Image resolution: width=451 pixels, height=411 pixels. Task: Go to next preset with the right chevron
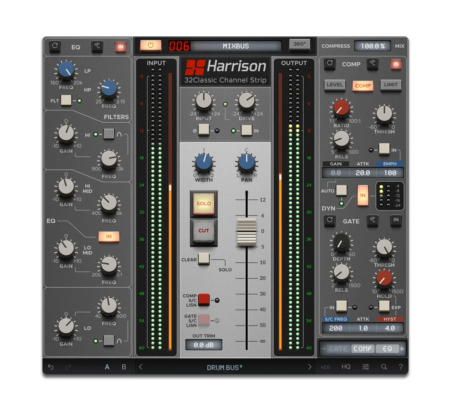pos(310,367)
